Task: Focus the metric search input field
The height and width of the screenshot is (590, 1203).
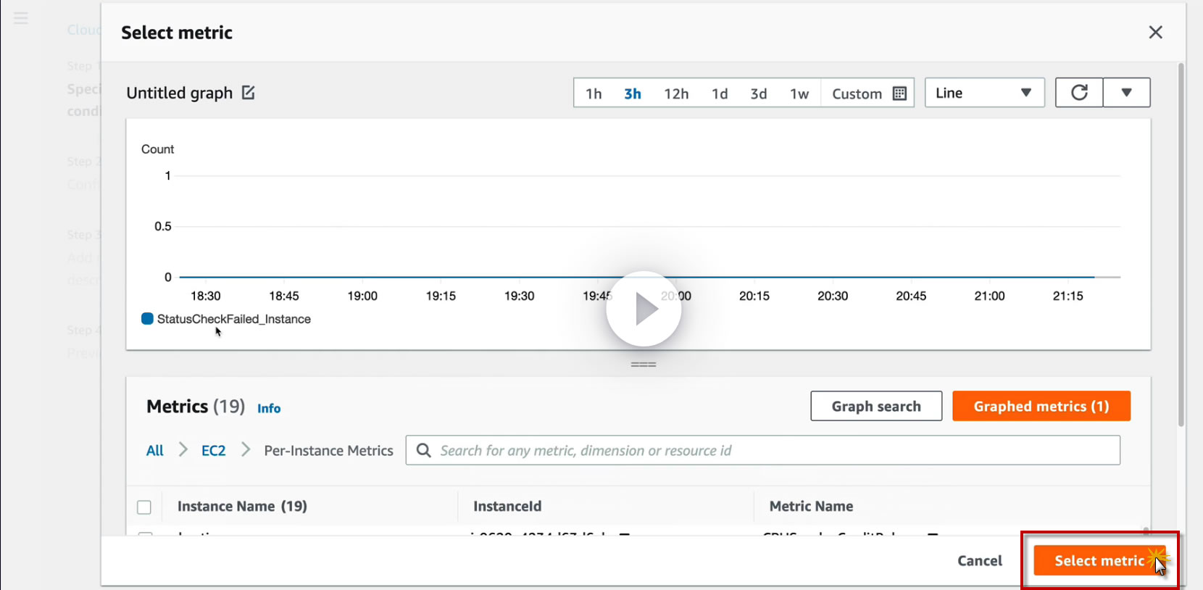Action: 775,450
